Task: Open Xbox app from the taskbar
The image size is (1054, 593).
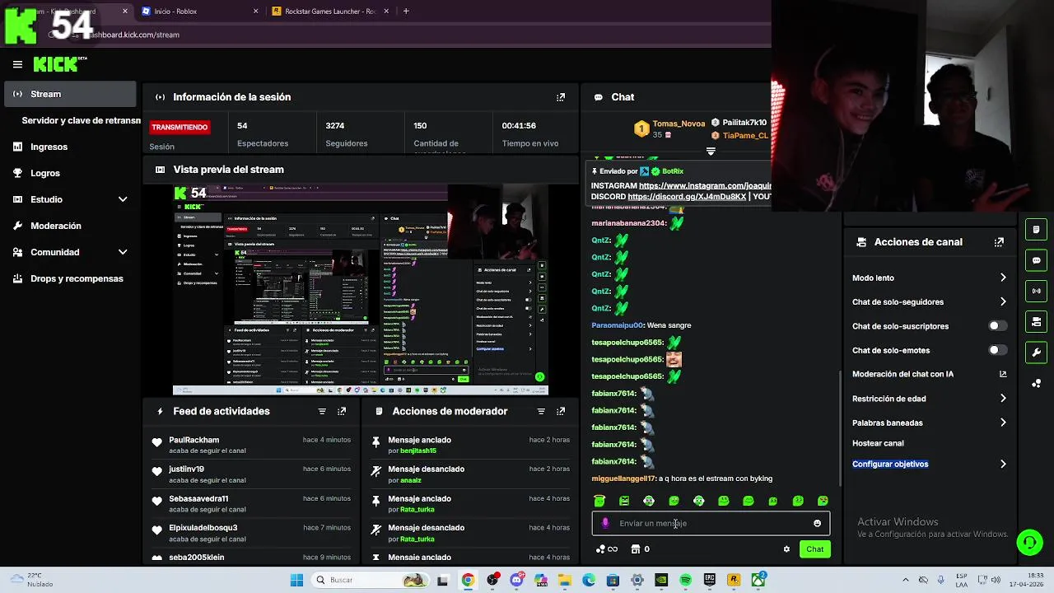Action: tap(758, 580)
